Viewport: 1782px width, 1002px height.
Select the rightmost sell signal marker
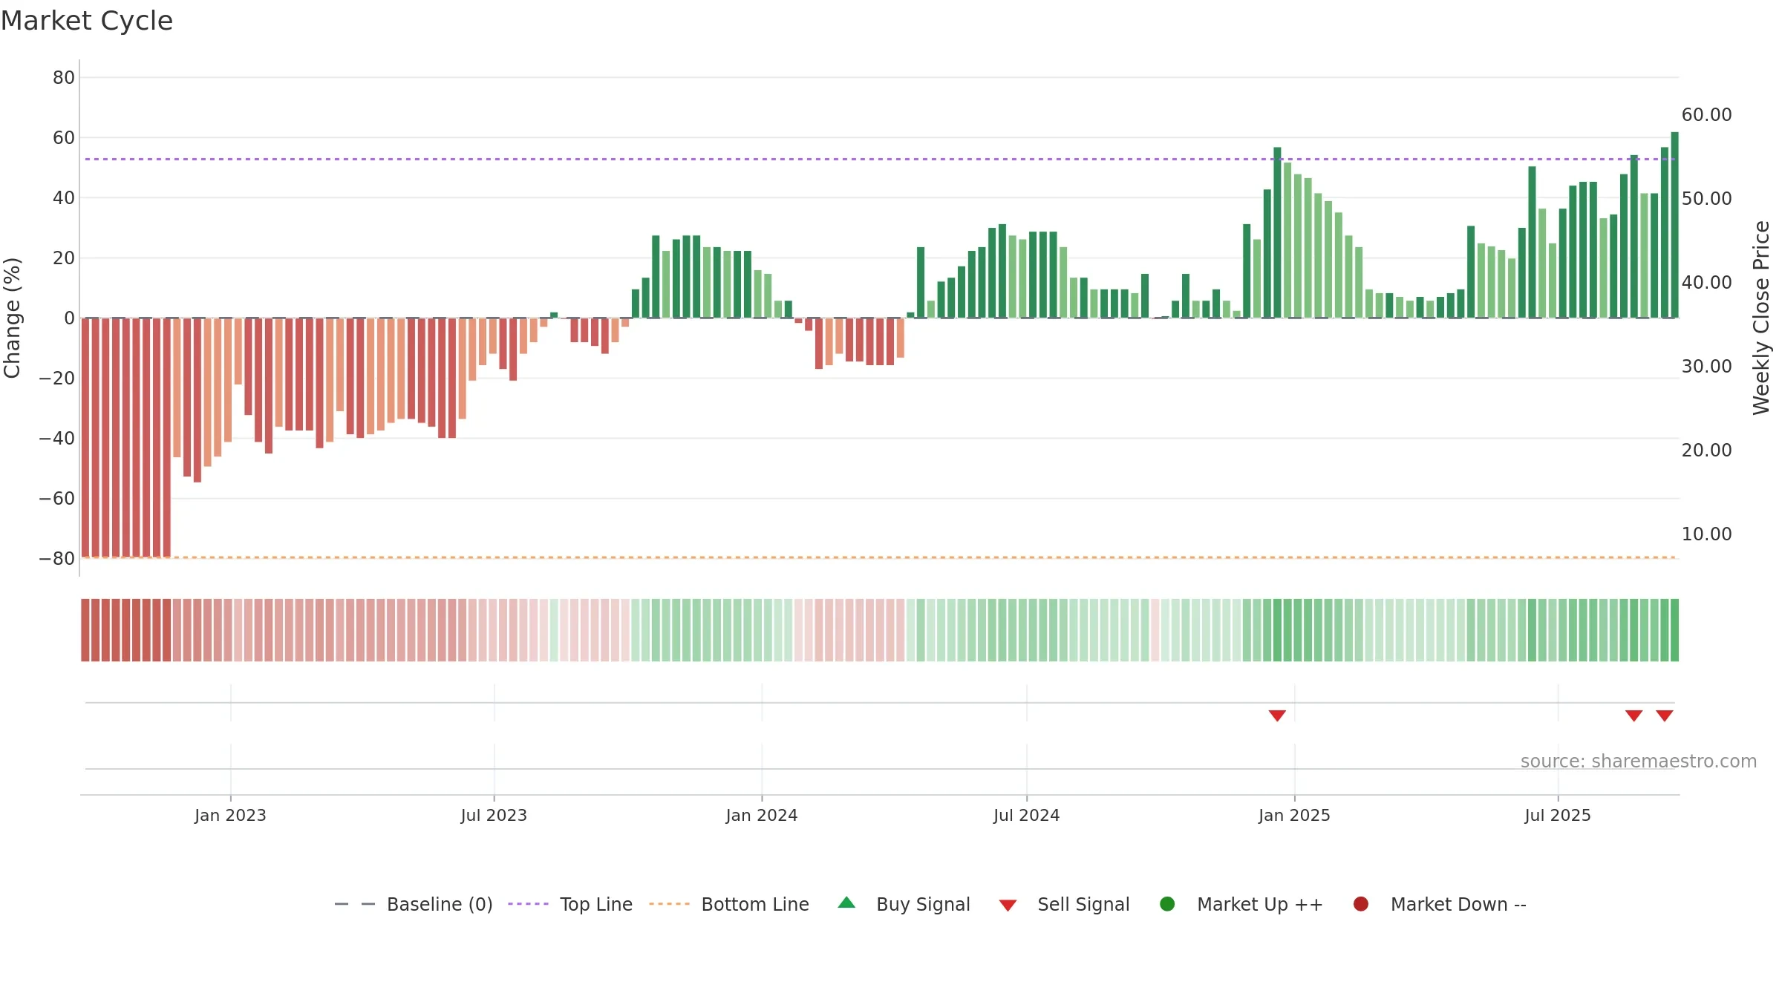(1665, 716)
